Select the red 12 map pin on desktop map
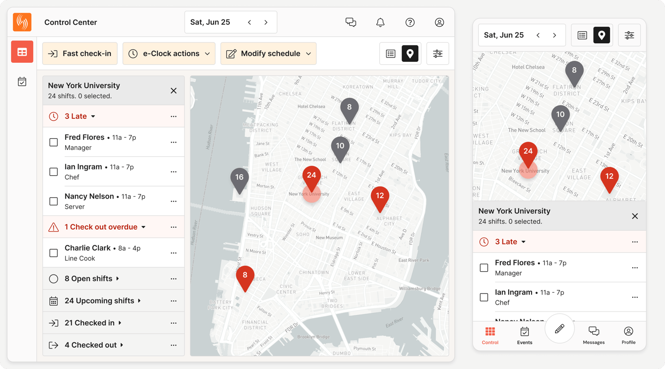 click(380, 199)
